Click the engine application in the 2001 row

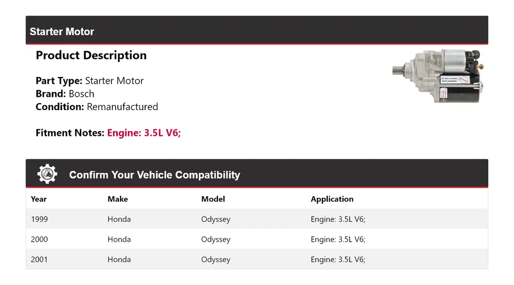338,259
